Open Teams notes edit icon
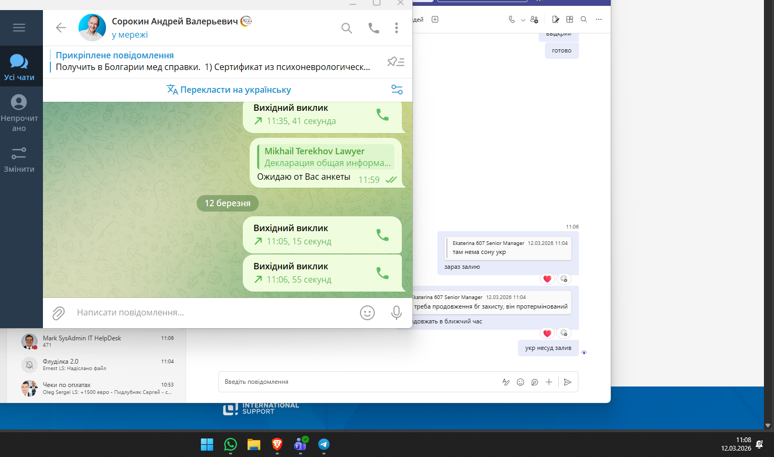 tap(555, 20)
